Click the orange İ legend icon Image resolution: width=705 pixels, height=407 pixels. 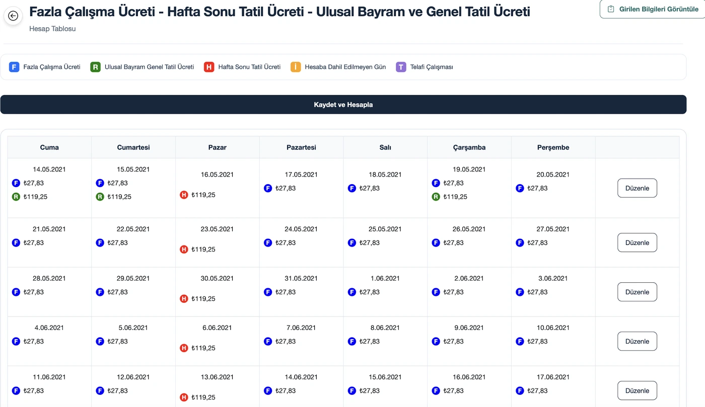tap(296, 67)
